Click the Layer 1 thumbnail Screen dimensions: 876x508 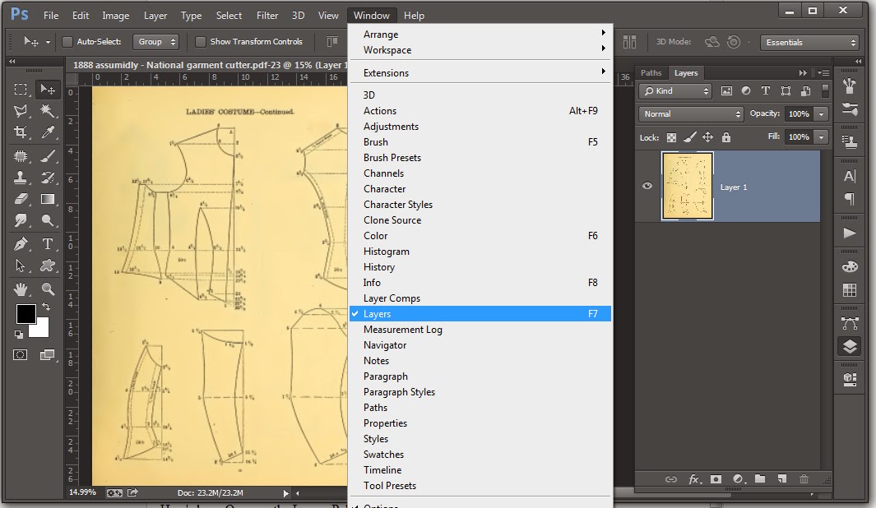tap(688, 187)
